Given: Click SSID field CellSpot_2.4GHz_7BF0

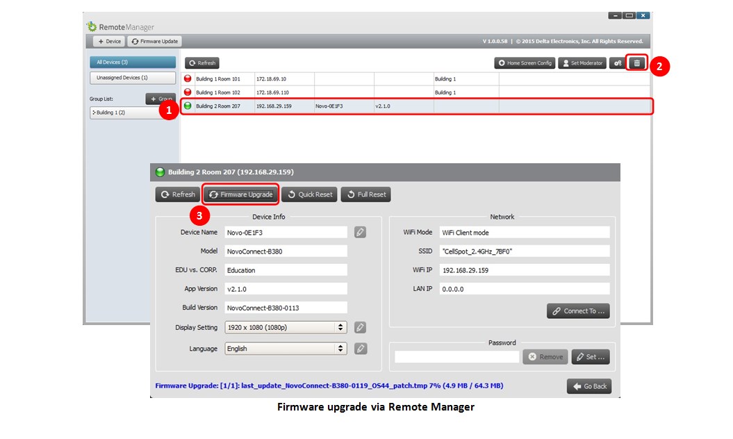Looking at the screenshot, I should [x=525, y=251].
